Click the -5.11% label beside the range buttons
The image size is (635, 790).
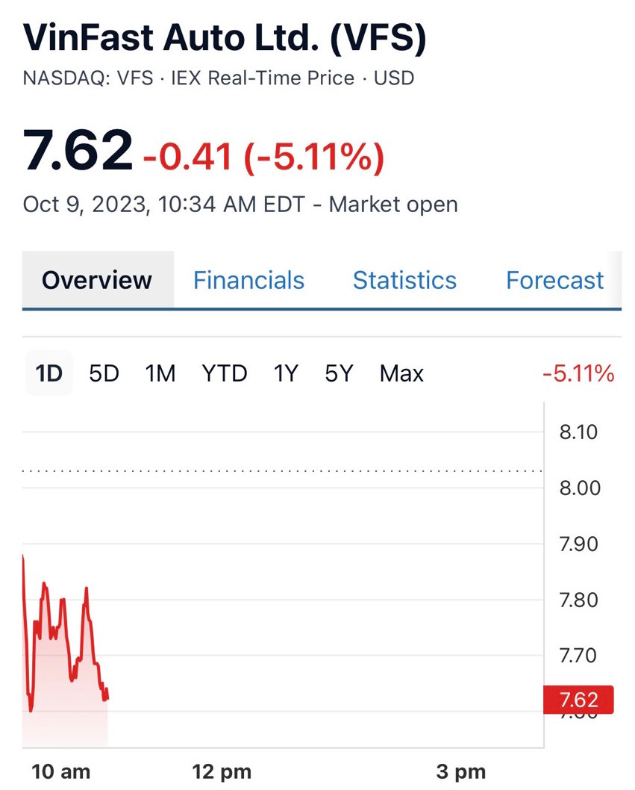click(578, 373)
